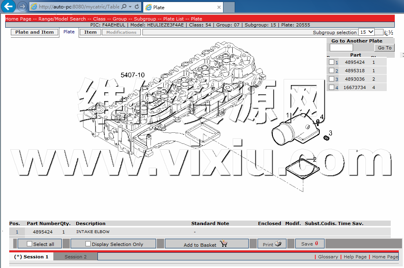Click the Print button with printer icon

click(x=274, y=244)
